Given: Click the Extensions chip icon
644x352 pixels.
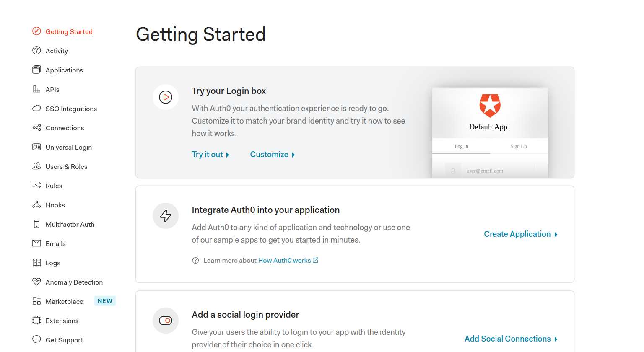Looking at the screenshot, I should click(36, 320).
